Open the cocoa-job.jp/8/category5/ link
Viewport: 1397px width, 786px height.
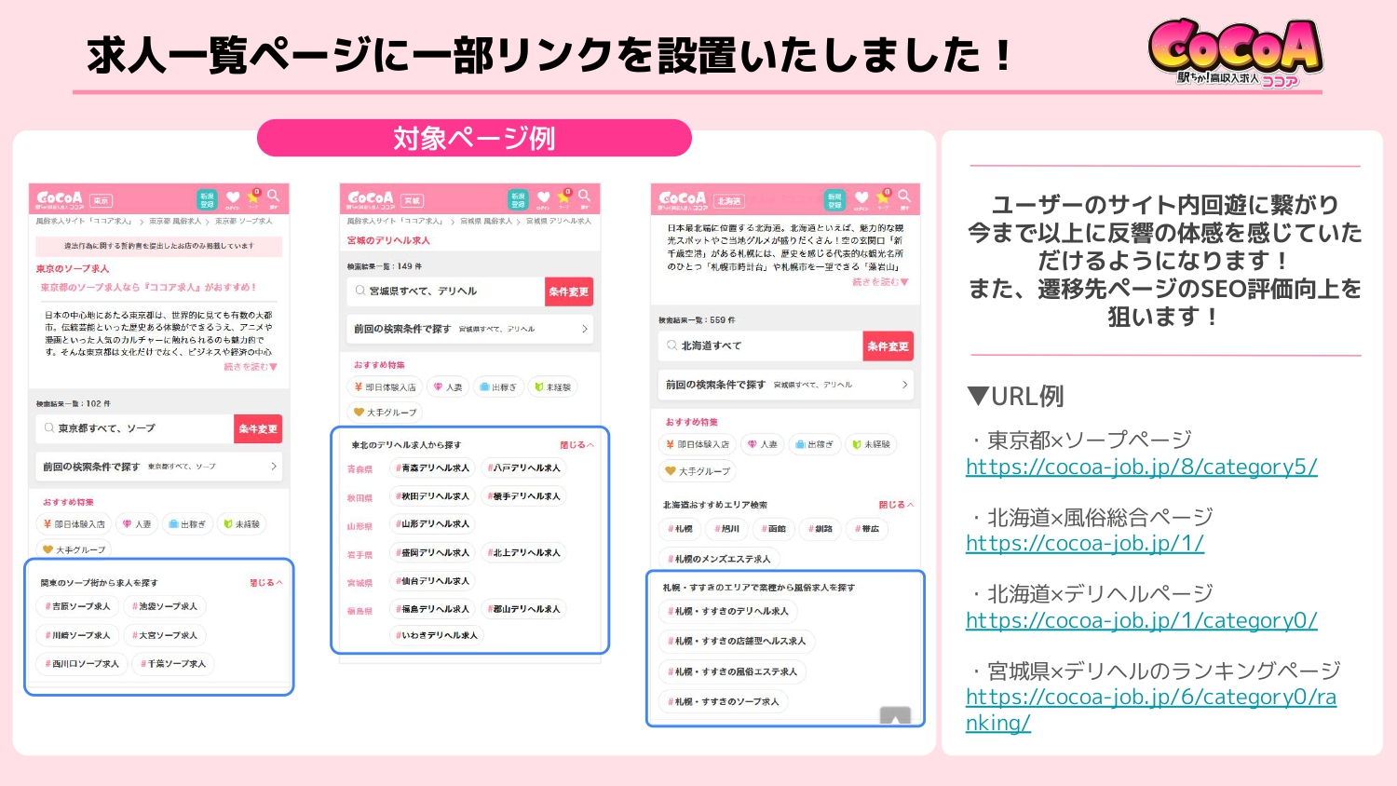tap(1142, 467)
